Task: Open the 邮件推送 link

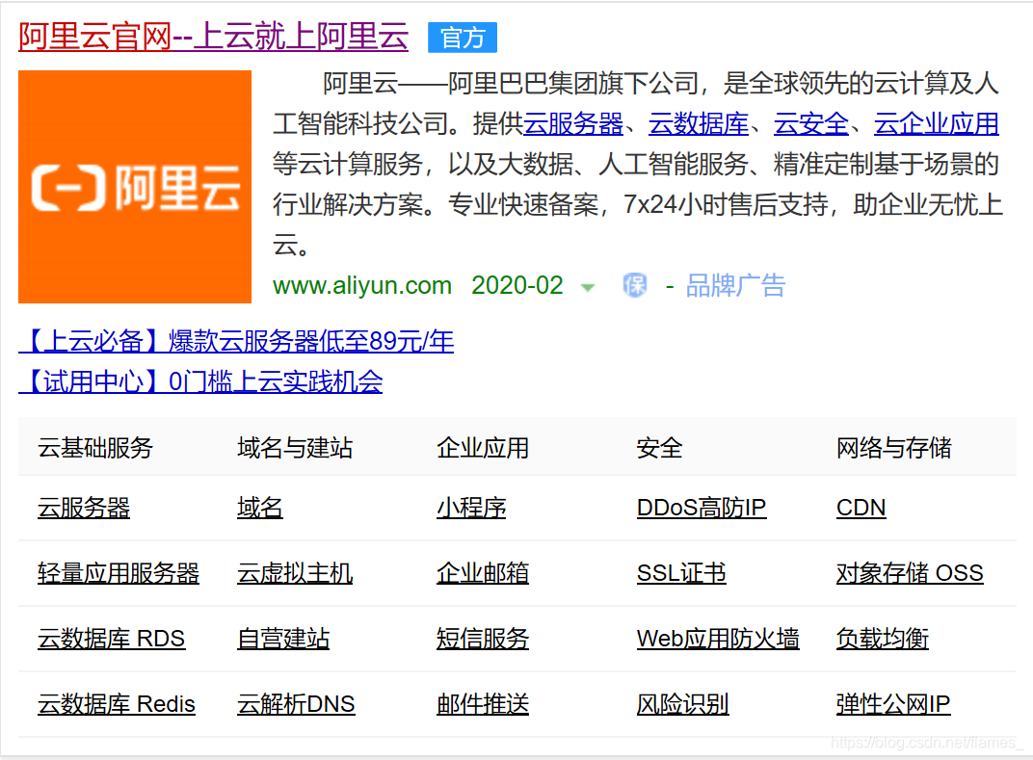Action: [x=483, y=704]
